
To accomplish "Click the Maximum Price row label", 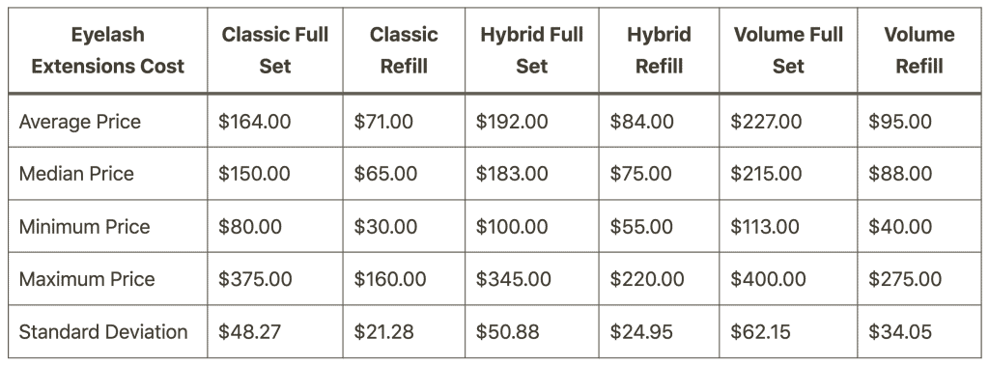I will click(87, 279).
